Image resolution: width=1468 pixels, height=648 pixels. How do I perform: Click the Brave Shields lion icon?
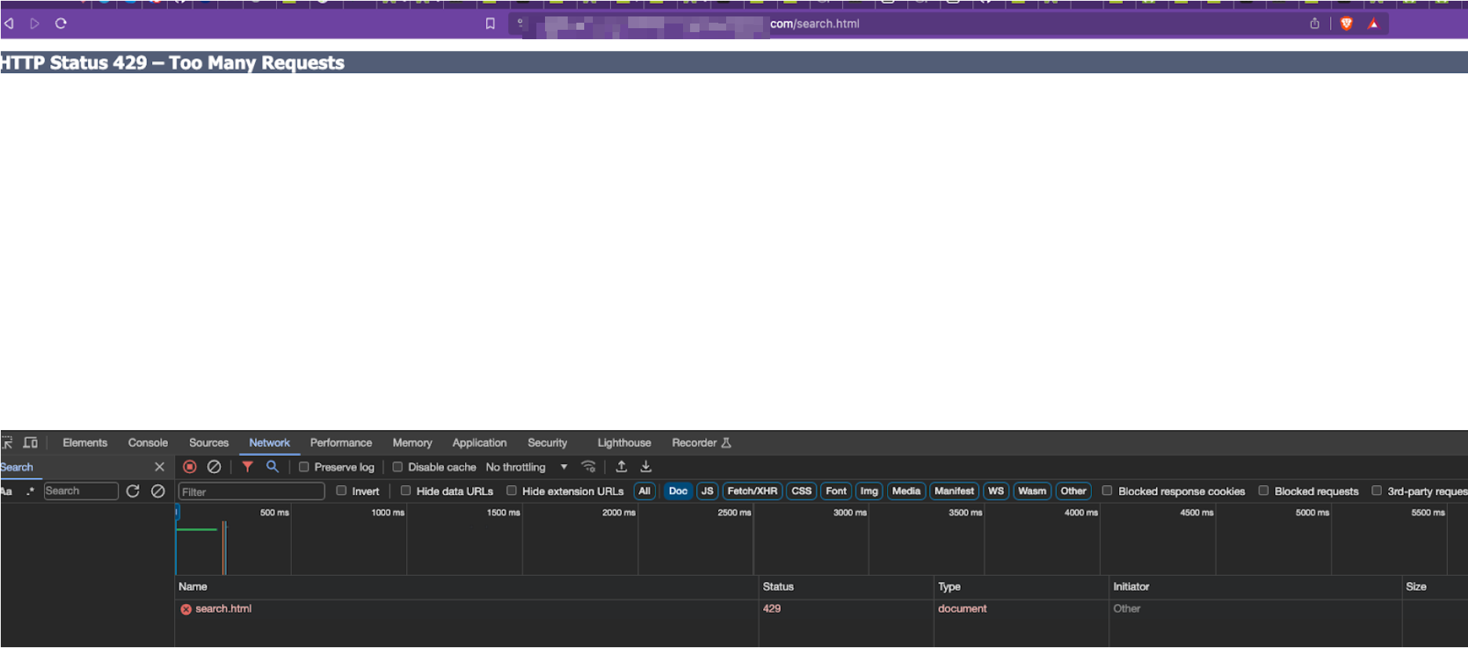click(x=1346, y=24)
